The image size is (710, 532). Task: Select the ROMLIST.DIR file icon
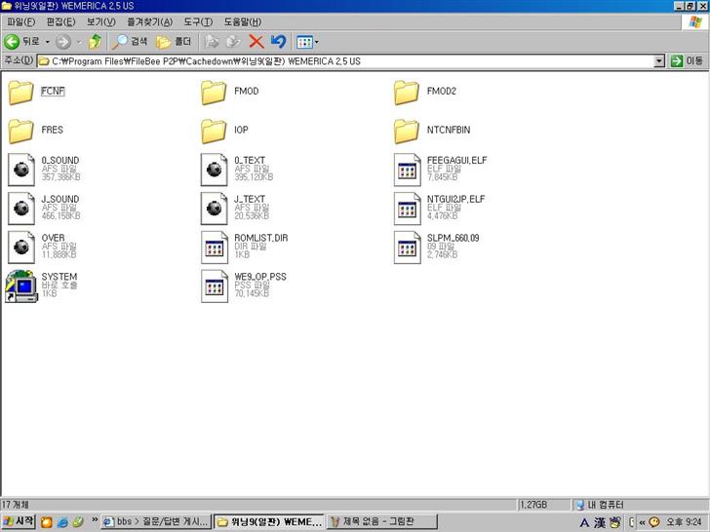point(215,247)
